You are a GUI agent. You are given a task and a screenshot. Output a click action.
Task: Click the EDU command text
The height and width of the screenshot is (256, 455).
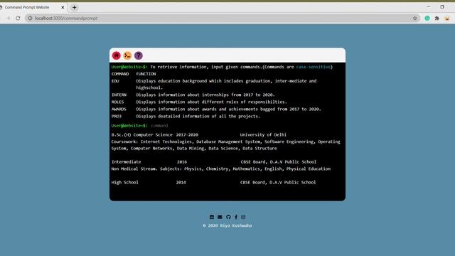115,81
